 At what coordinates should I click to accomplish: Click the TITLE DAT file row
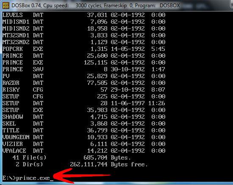coord(84,131)
